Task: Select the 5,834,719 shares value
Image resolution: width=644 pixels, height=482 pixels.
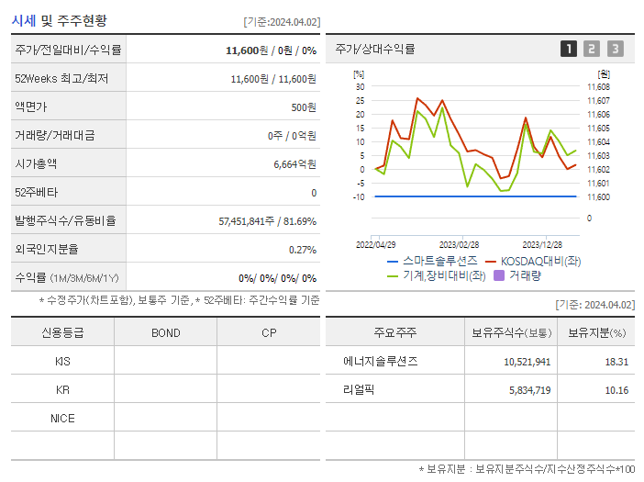Action: pyautogui.click(x=530, y=390)
